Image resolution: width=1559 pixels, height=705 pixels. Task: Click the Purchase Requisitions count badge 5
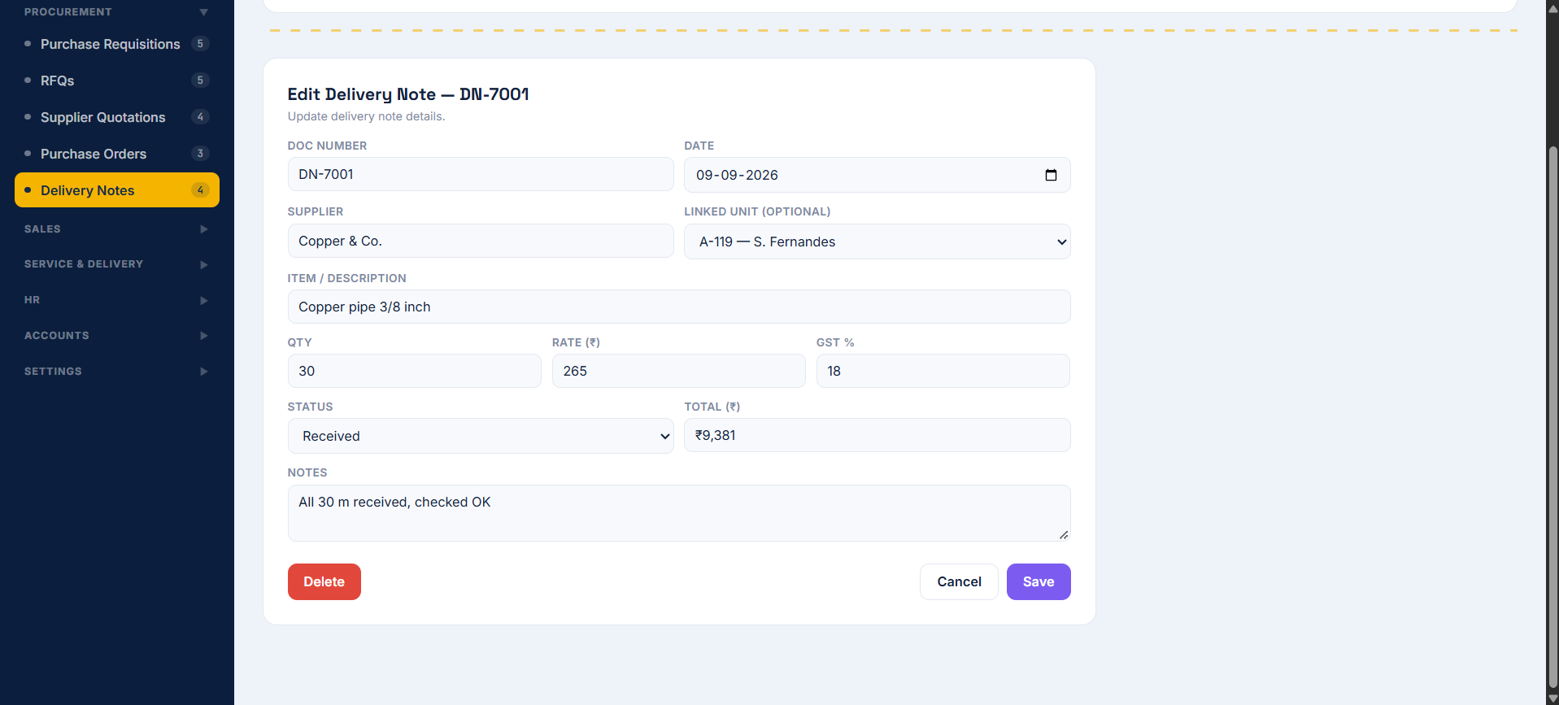pos(200,44)
